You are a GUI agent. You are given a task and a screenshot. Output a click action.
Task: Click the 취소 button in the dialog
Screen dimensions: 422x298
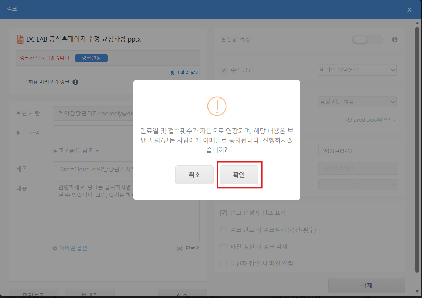194,175
